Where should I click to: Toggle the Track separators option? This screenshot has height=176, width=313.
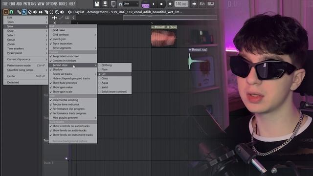tap(73, 44)
